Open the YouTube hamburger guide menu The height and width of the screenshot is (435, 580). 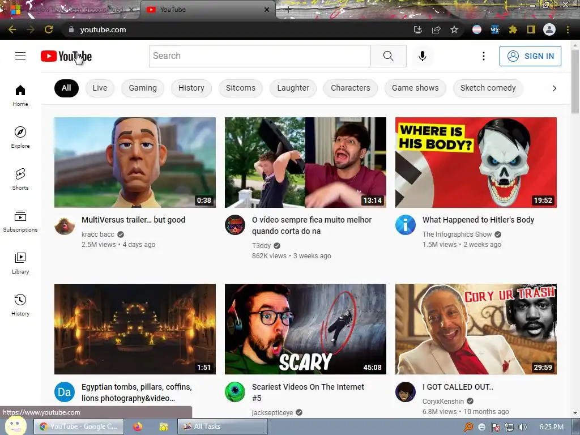click(x=20, y=56)
